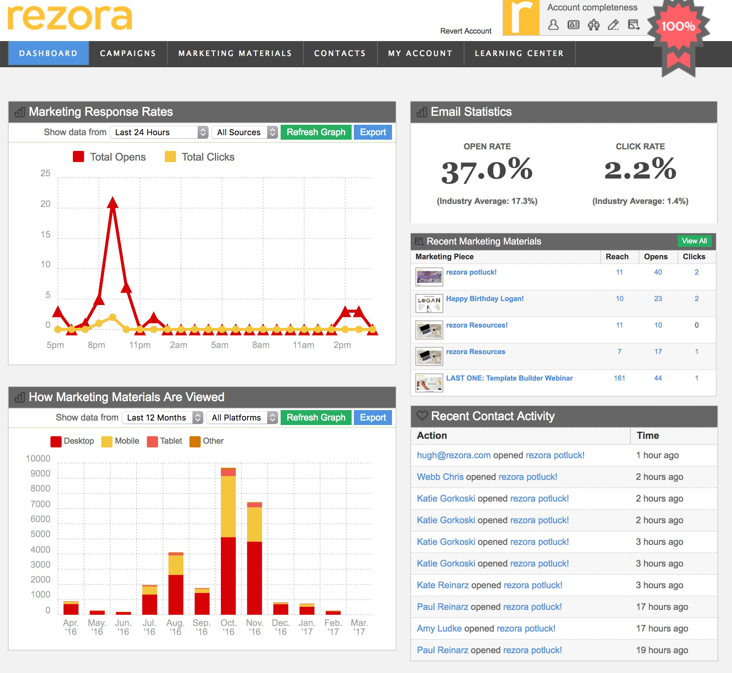Open the rezora potluck! thumbnail
This screenshot has width=732, height=673.
[429, 277]
